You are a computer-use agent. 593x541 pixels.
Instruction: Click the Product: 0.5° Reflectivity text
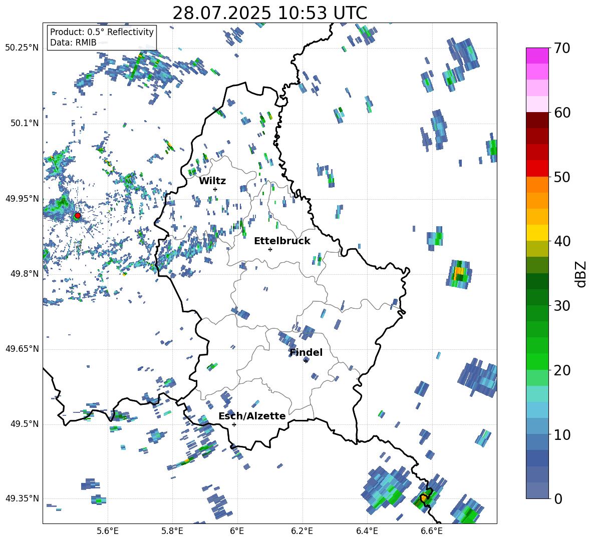click(x=102, y=32)
